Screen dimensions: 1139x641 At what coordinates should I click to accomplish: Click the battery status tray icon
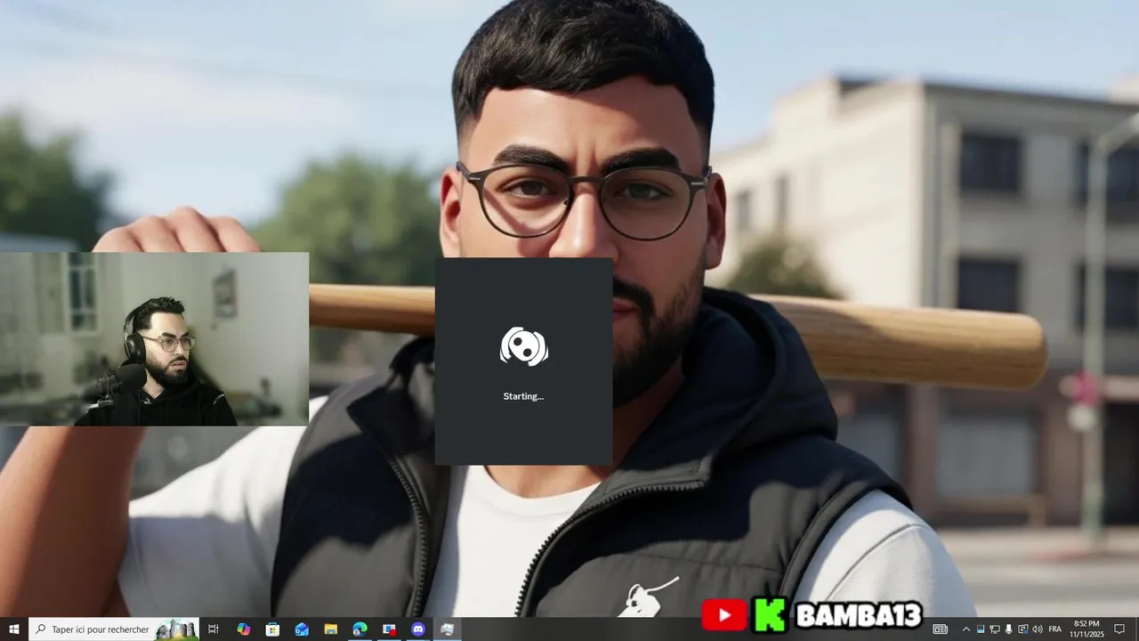(x=981, y=629)
